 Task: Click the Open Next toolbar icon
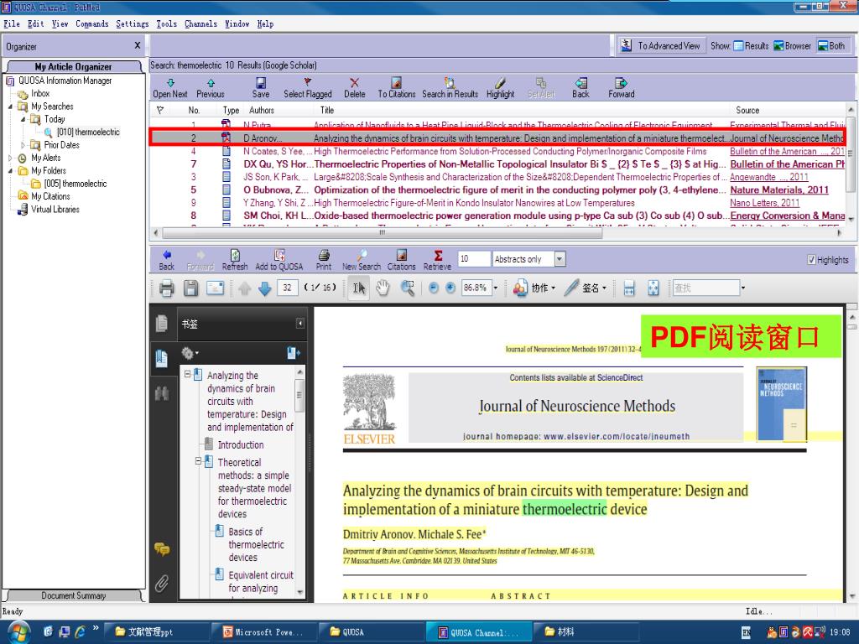[x=169, y=83]
